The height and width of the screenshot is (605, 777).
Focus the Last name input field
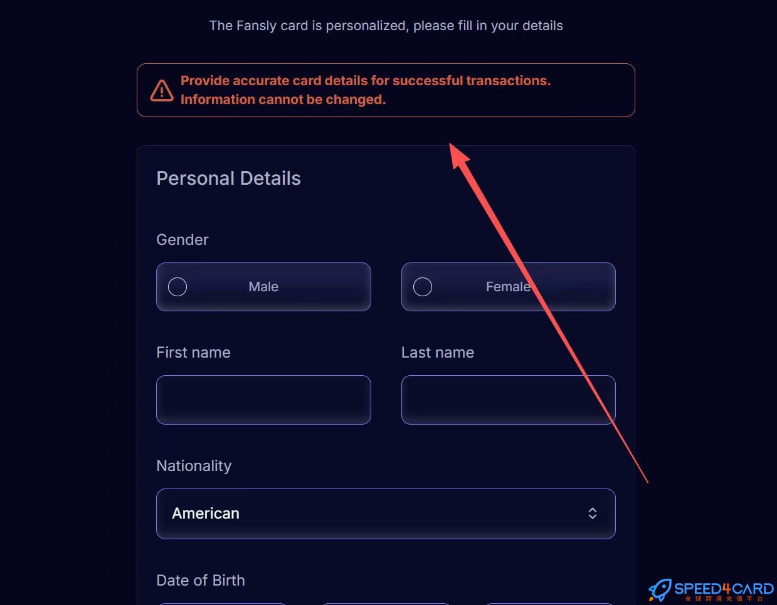(508, 400)
